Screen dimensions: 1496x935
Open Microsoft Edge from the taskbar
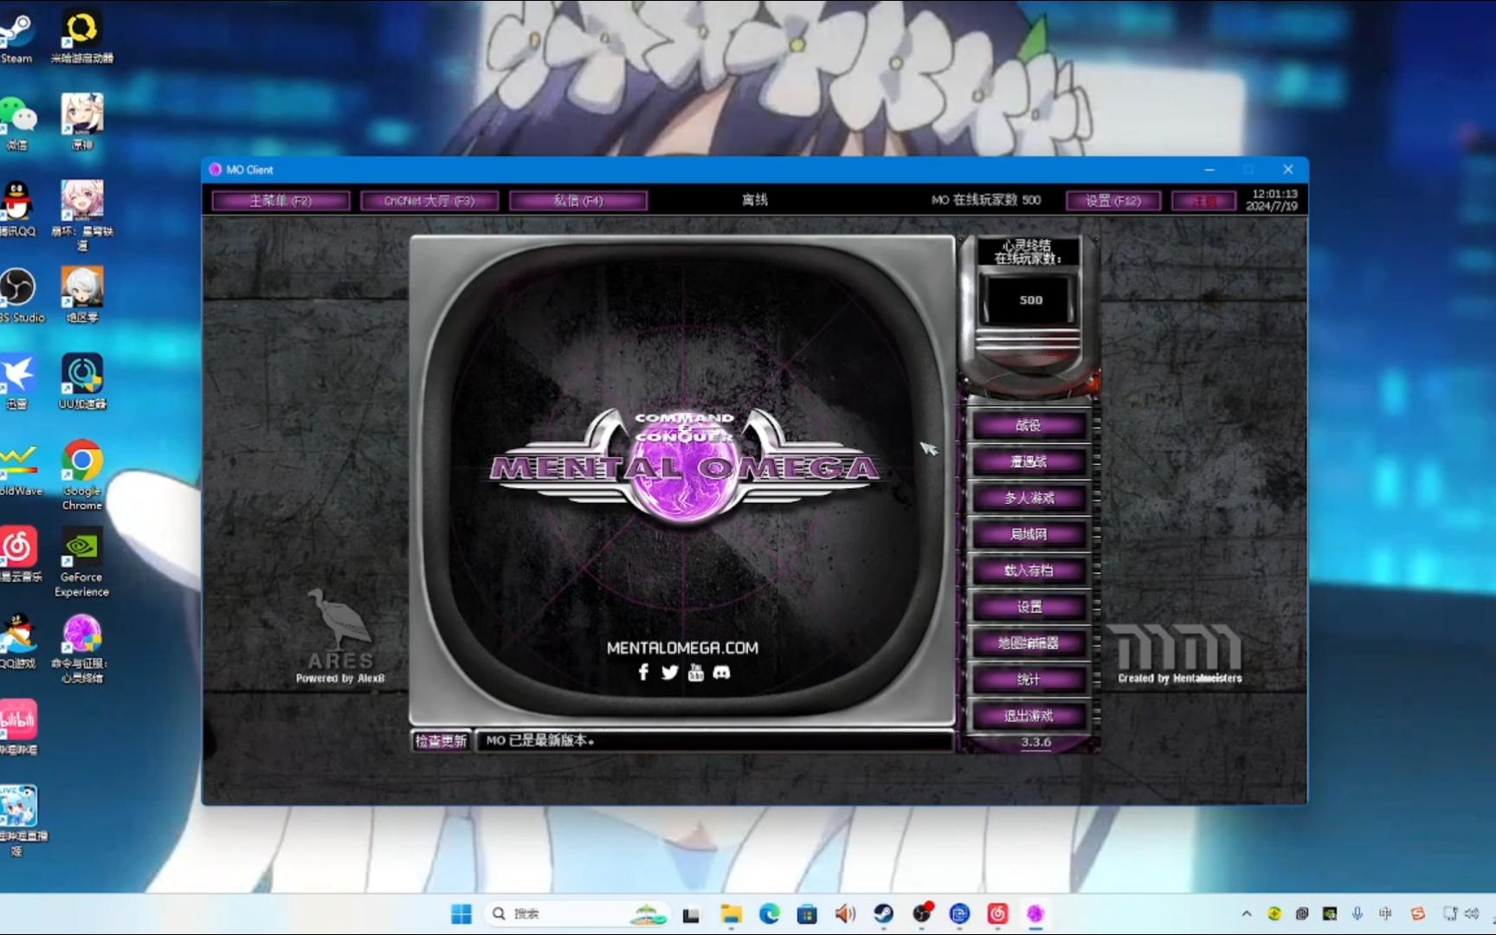(769, 913)
